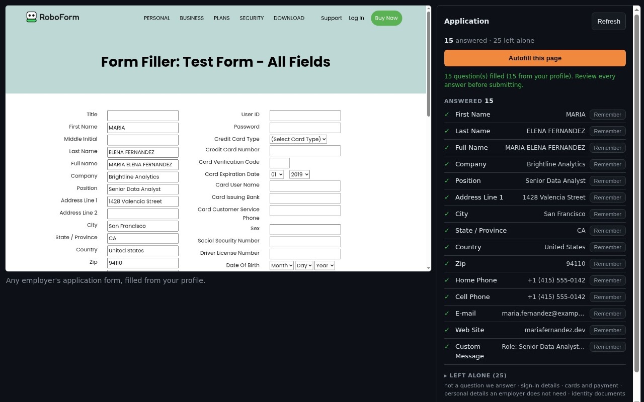Open the Support link
Image resolution: width=644 pixels, height=402 pixels.
click(x=332, y=18)
